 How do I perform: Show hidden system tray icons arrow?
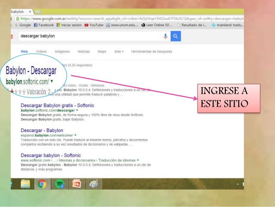(x=238, y=184)
